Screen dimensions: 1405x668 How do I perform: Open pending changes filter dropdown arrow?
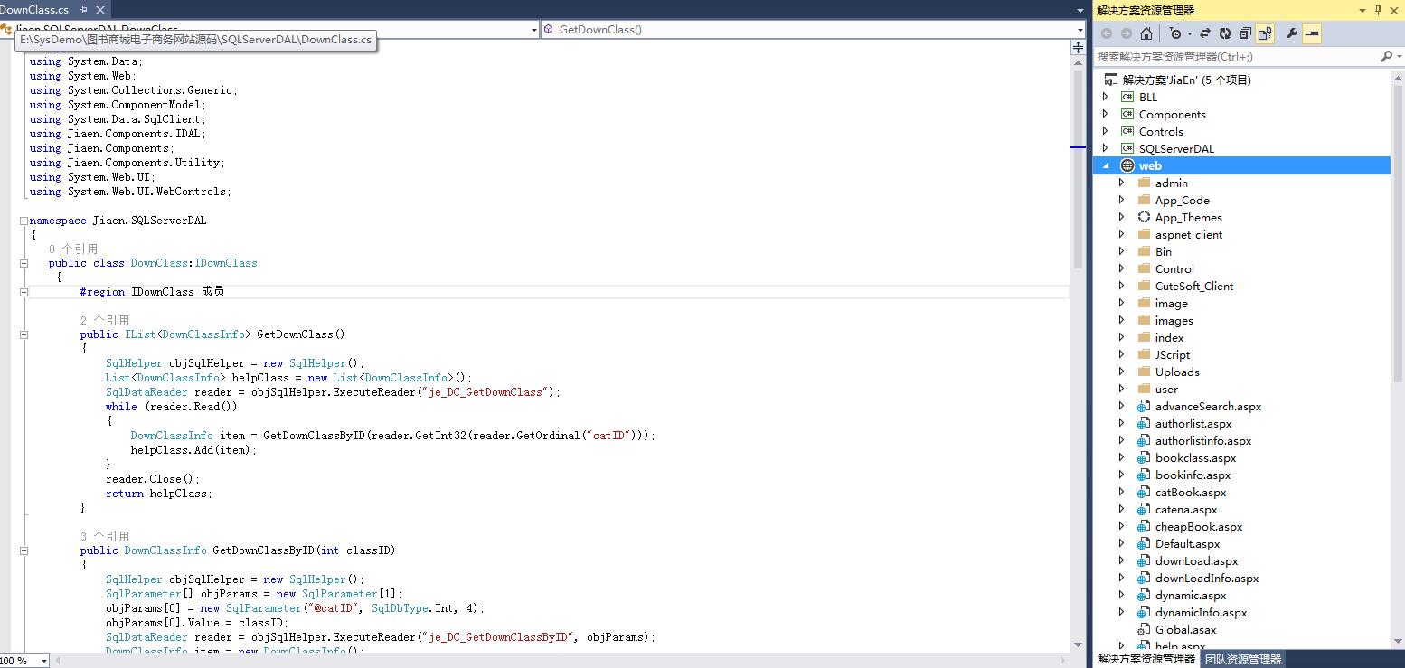pyautogui.click(x=1189, y=33)
